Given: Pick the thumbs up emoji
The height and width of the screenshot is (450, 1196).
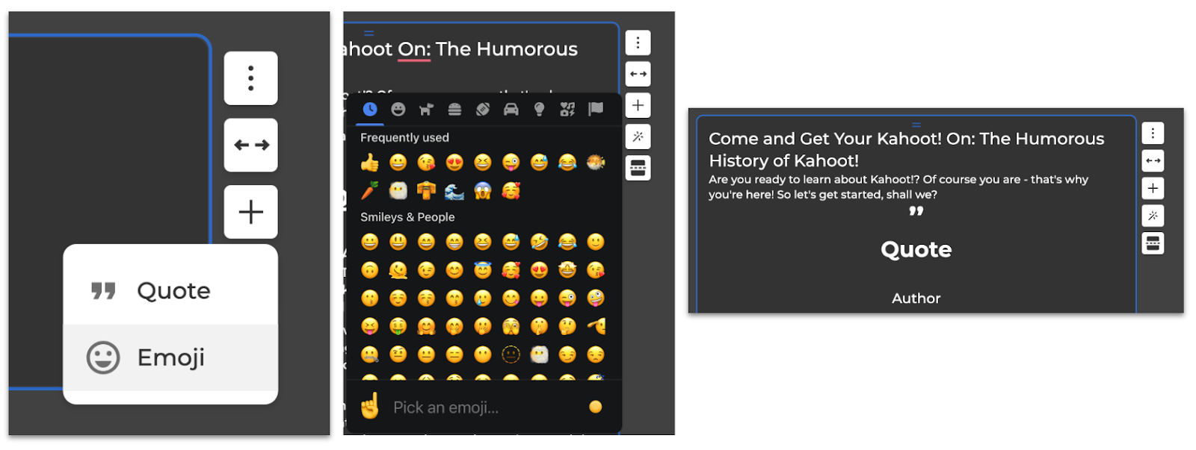Looking at the screenshot, I should [370, 163].
